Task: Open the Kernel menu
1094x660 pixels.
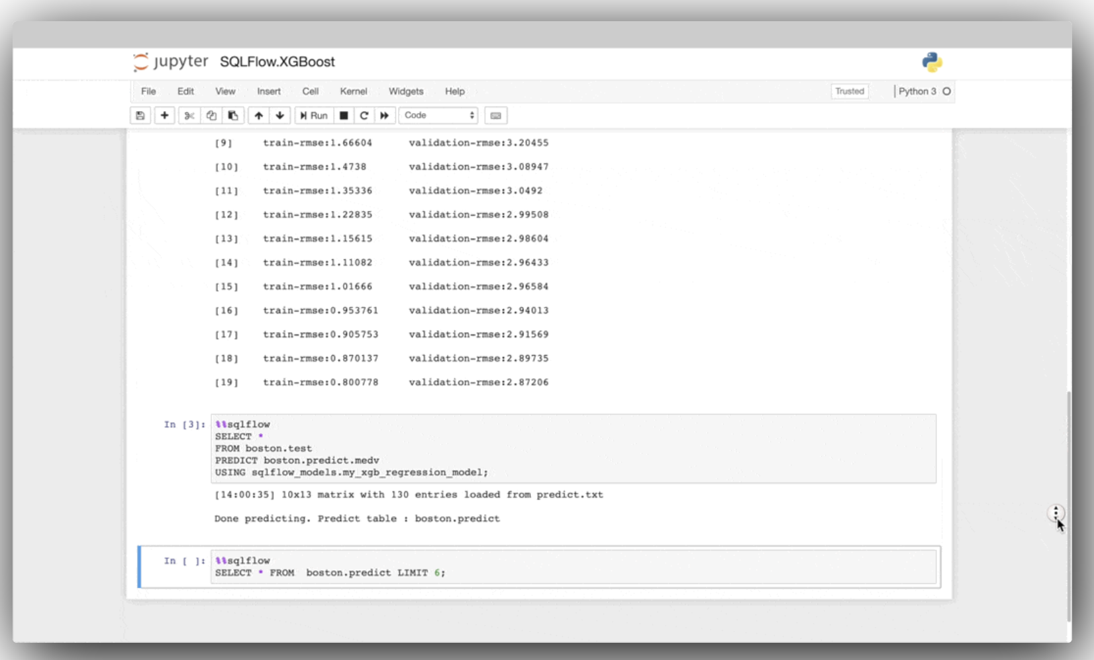Action: [x=354, y=91]
